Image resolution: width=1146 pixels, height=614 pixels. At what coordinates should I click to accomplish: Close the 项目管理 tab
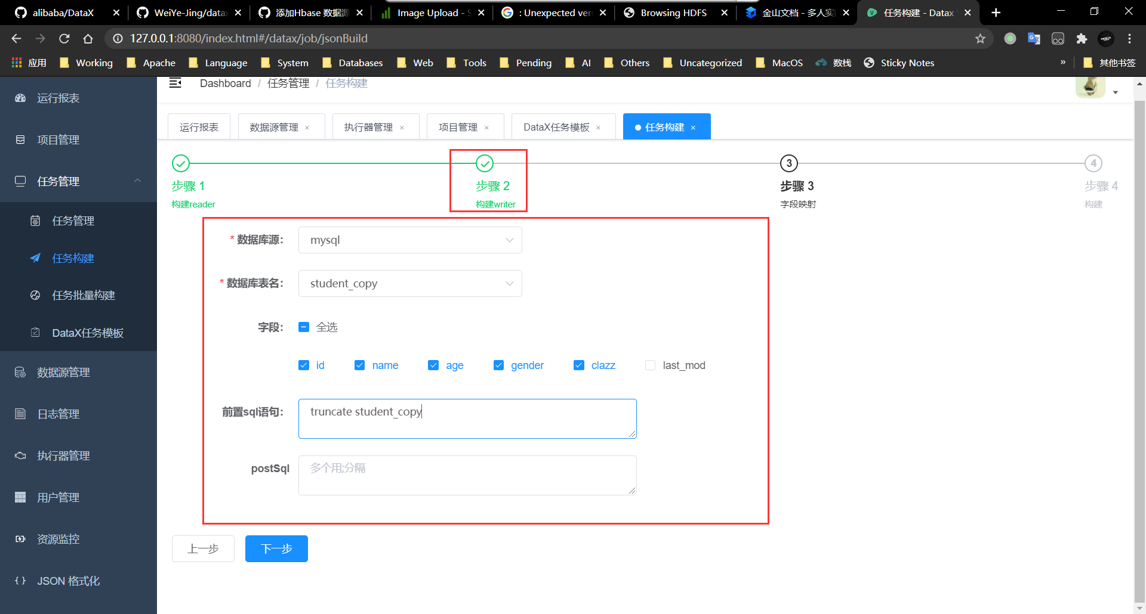[486, 128]
